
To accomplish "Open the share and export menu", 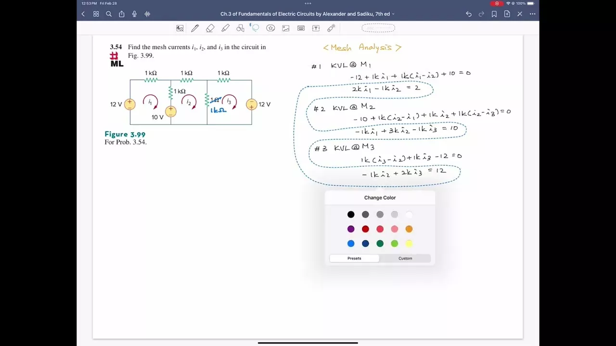I will [122, 14].
